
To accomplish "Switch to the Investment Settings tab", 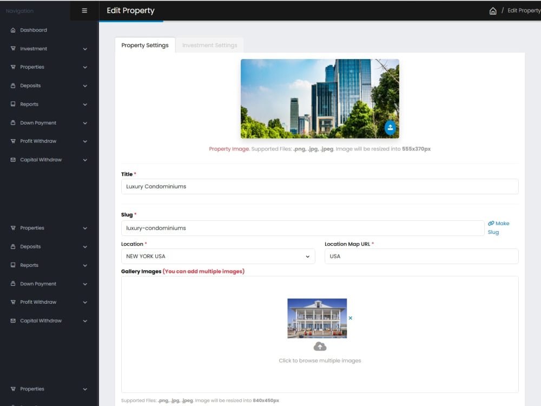I will click(210, 45).
